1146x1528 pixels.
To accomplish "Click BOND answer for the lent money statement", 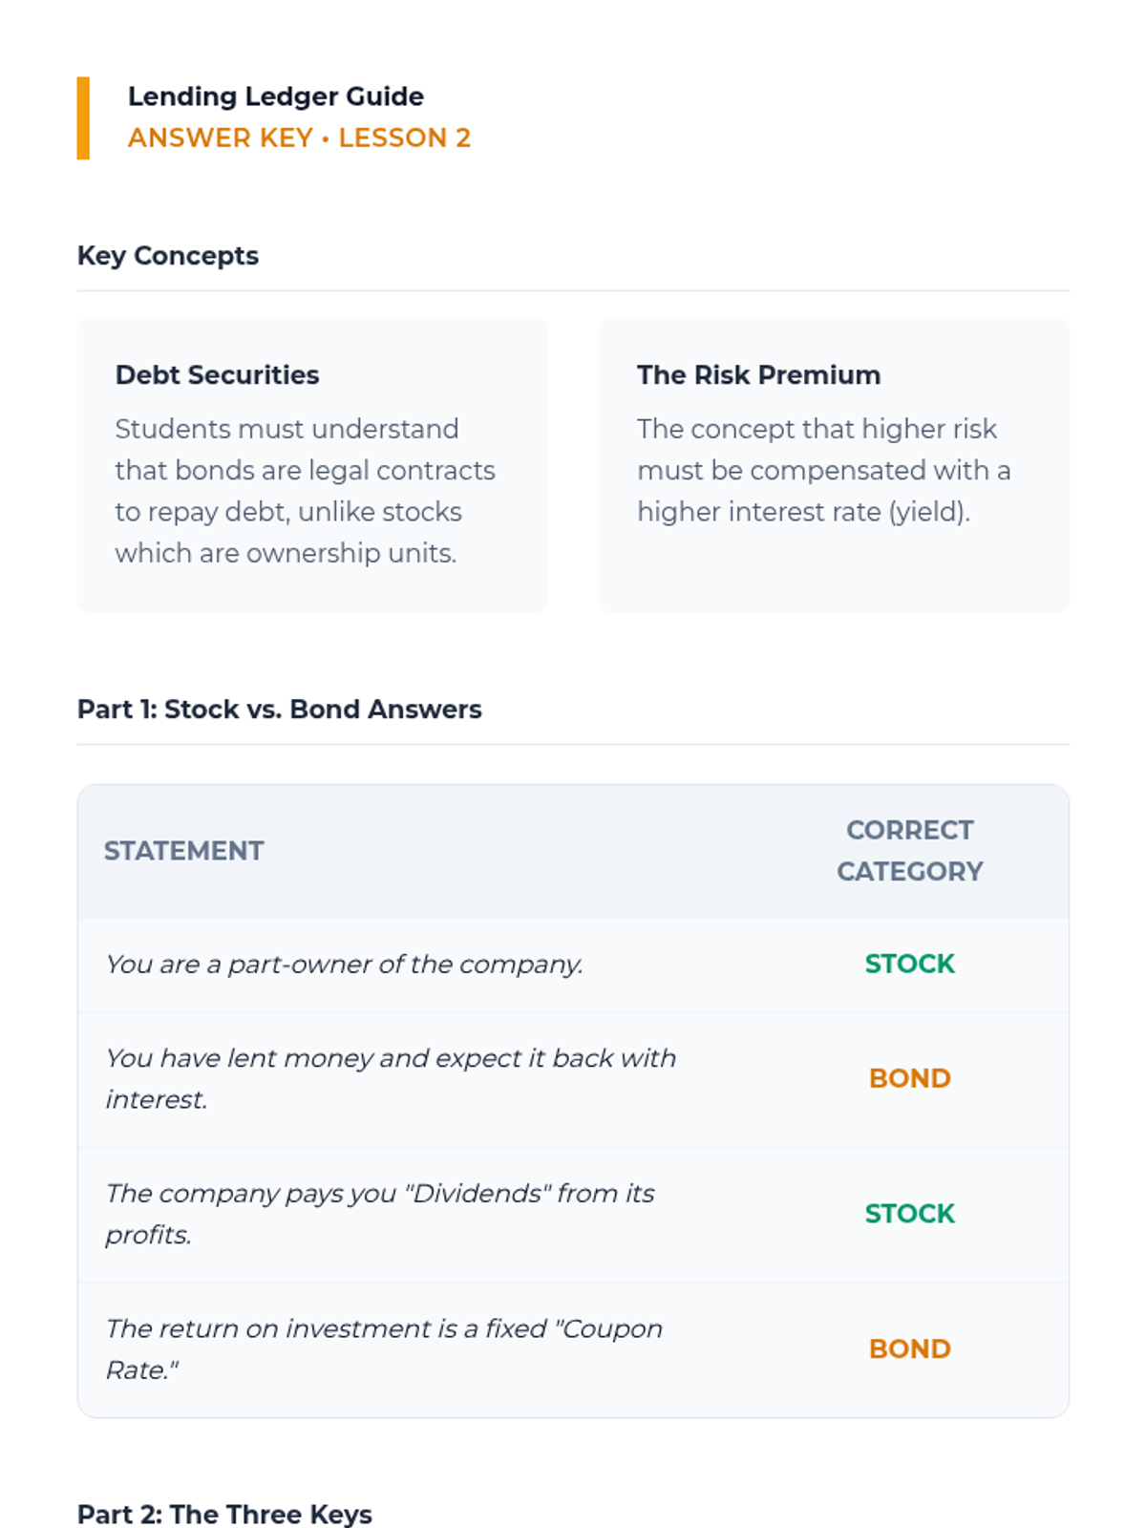I will click(x=909, y=1079).
